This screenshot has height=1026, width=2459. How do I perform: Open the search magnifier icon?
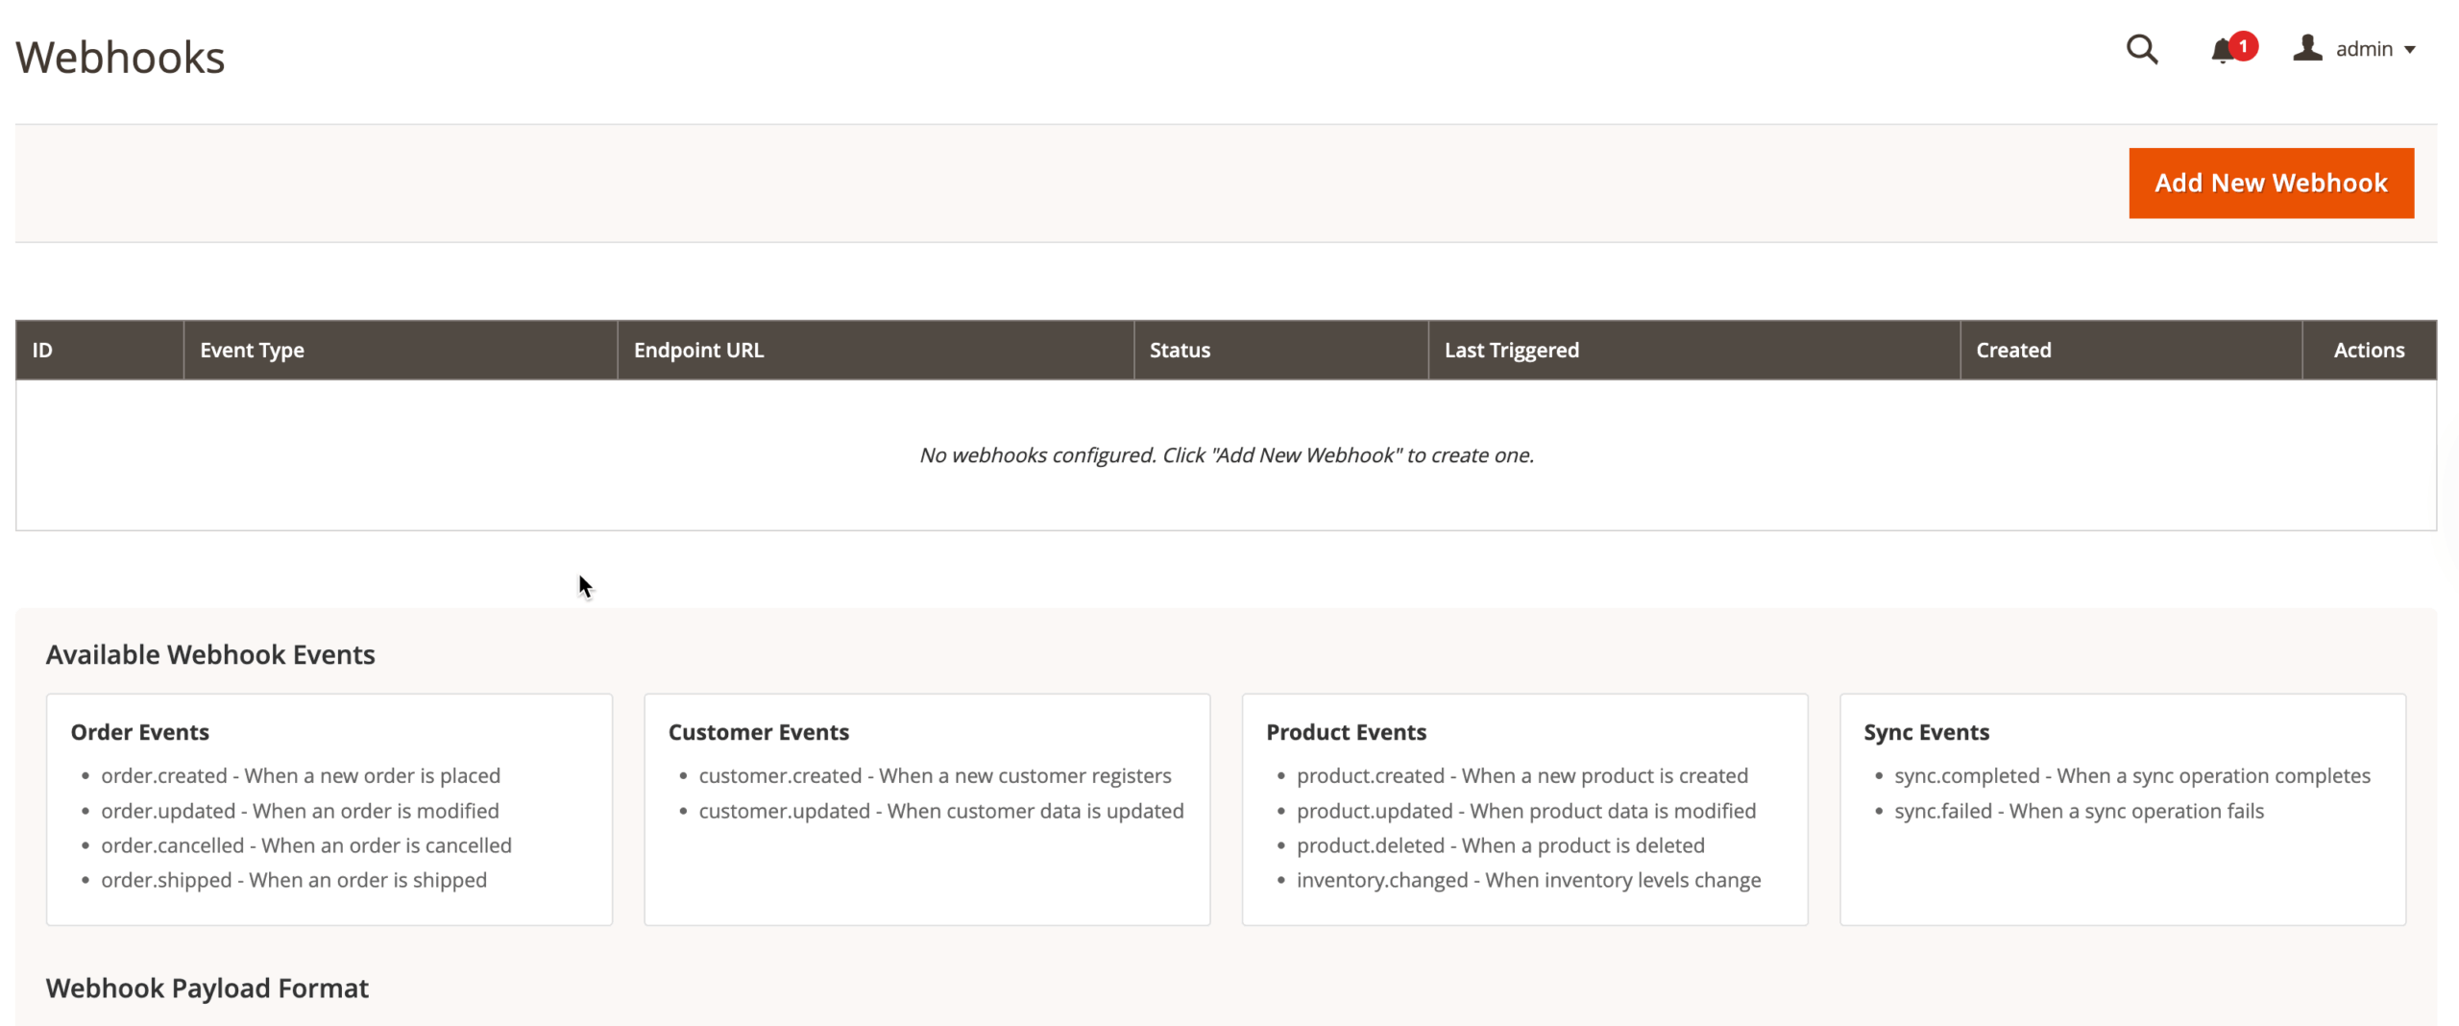[2141, 49]
